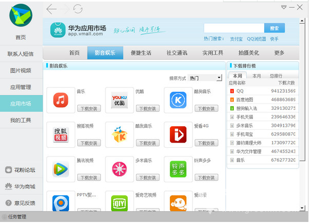Image resolution: width=309 pixels, height=223 pixels.
Task: Open 我的工具 in the sidebar
Action: [x=21, y=120]
